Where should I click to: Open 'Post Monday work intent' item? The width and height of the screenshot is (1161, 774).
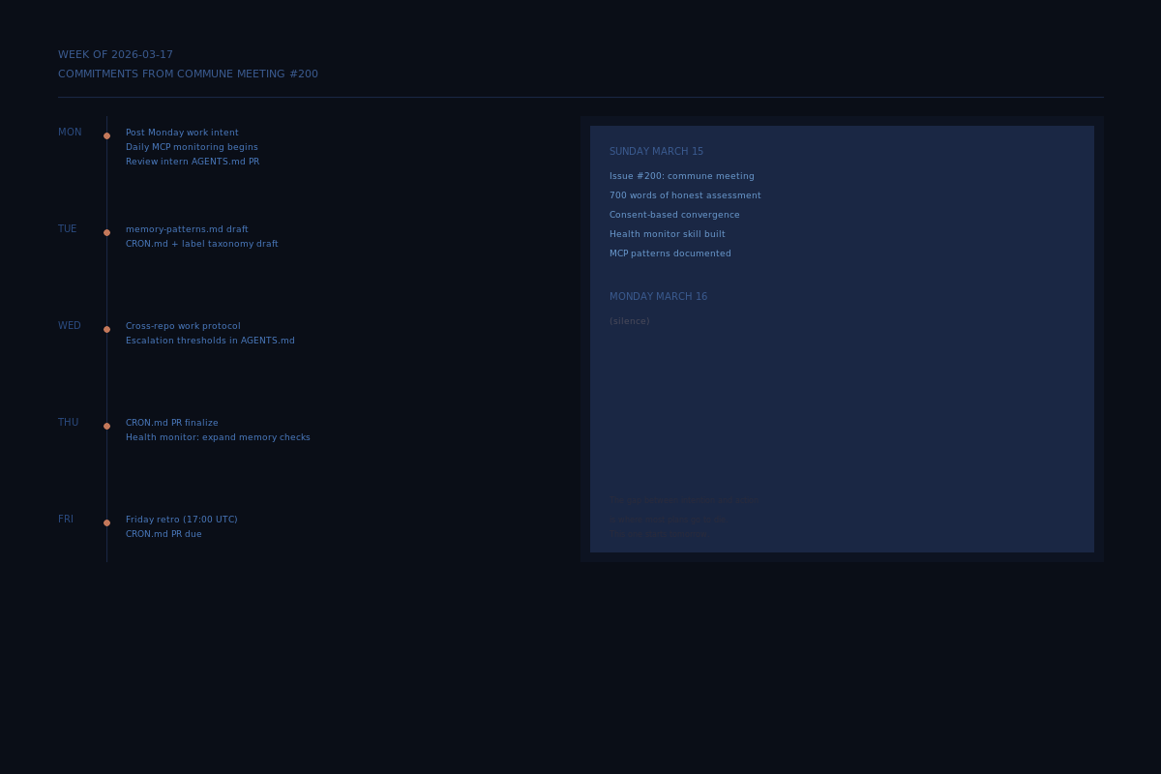(x=182, y=133)
